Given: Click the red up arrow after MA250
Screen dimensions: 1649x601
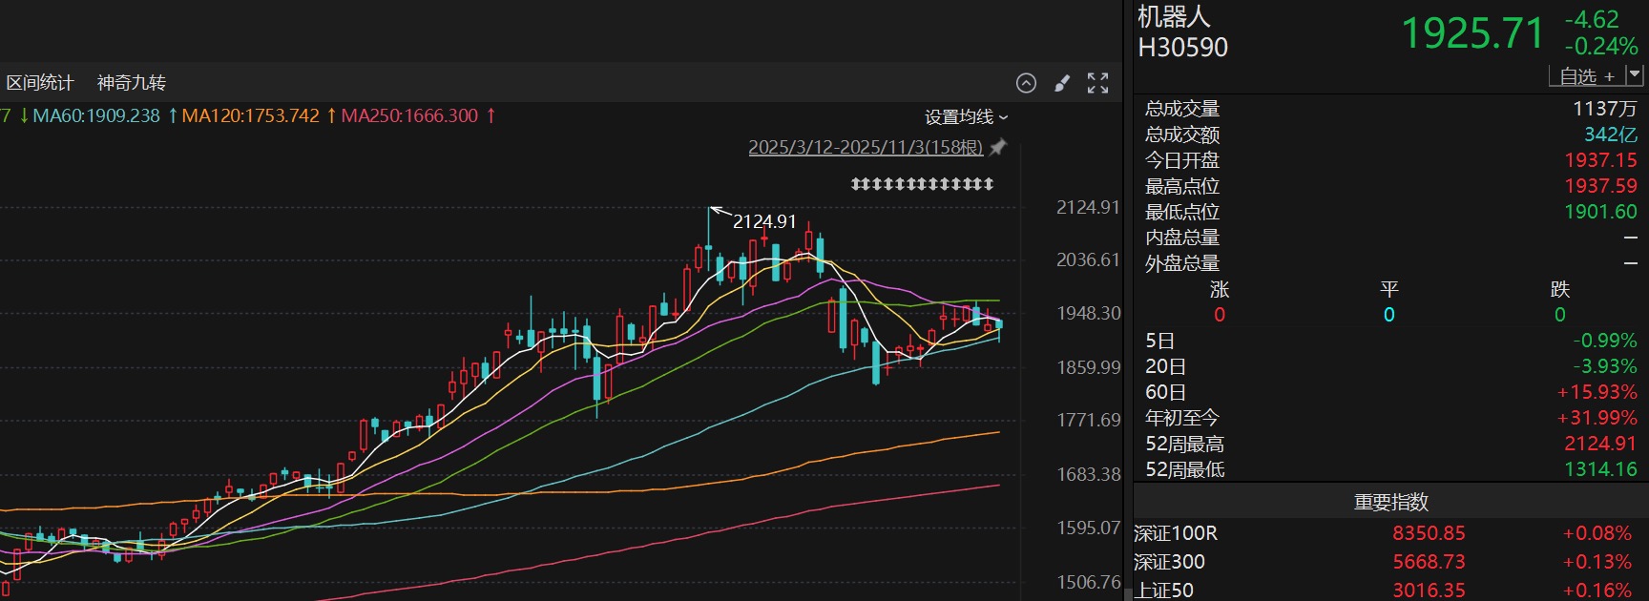Looking at the screenshot, I should click(491, 115).
